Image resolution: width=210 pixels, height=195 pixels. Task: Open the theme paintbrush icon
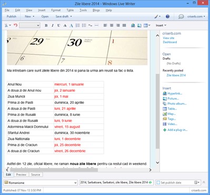click(156, 16)
